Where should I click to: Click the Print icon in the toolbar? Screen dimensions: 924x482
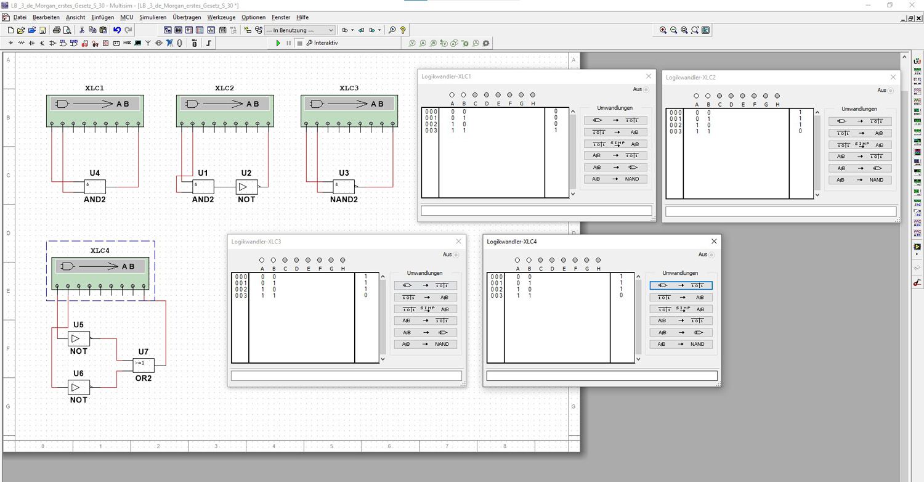(57, 30)
